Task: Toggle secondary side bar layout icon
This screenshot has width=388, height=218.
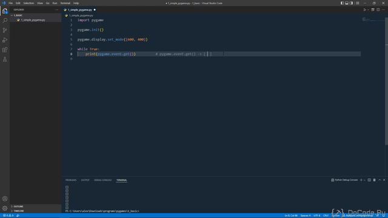Action: tap(352, 3)
